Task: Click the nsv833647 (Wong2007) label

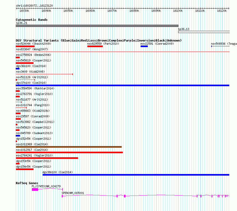Action: [x=32, y=49]
